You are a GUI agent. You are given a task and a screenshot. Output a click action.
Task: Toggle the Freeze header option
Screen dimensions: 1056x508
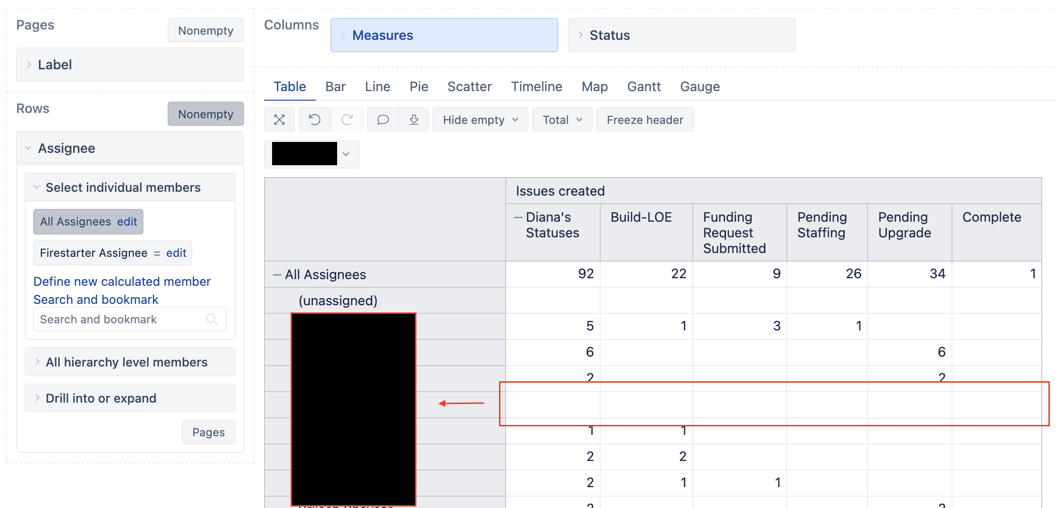644,120
